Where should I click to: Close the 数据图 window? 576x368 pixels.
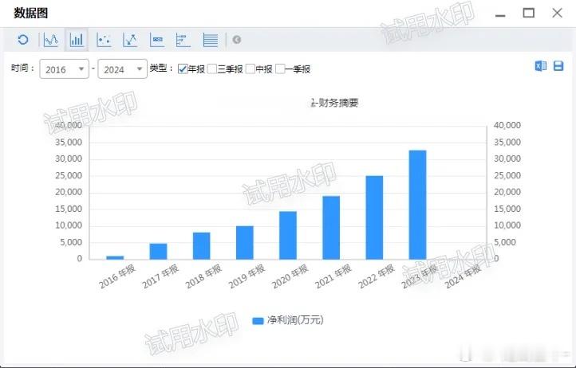pos(558,13)
